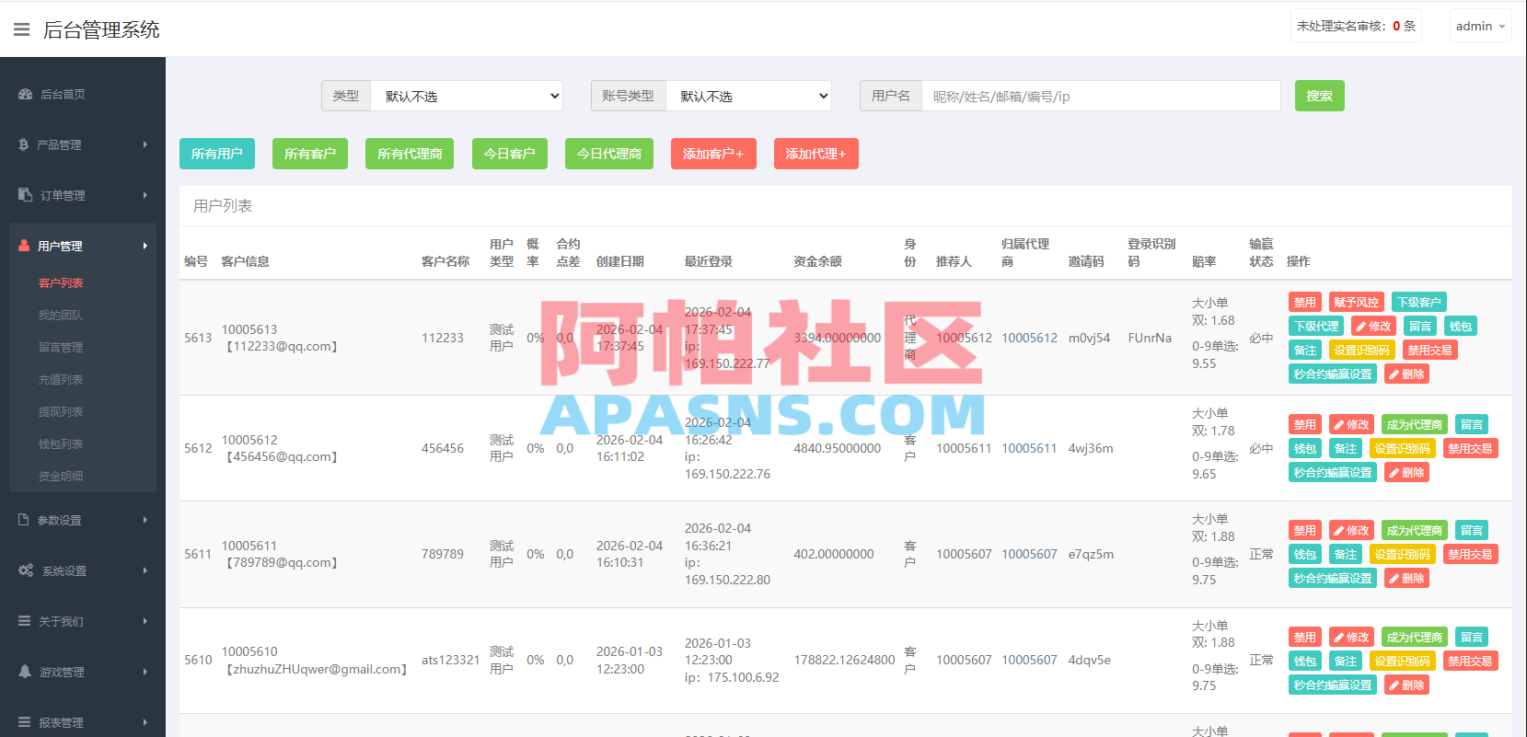1527x737 pixels.
Task: Click 备注 for user 5611
Action: click(1346, 554)
